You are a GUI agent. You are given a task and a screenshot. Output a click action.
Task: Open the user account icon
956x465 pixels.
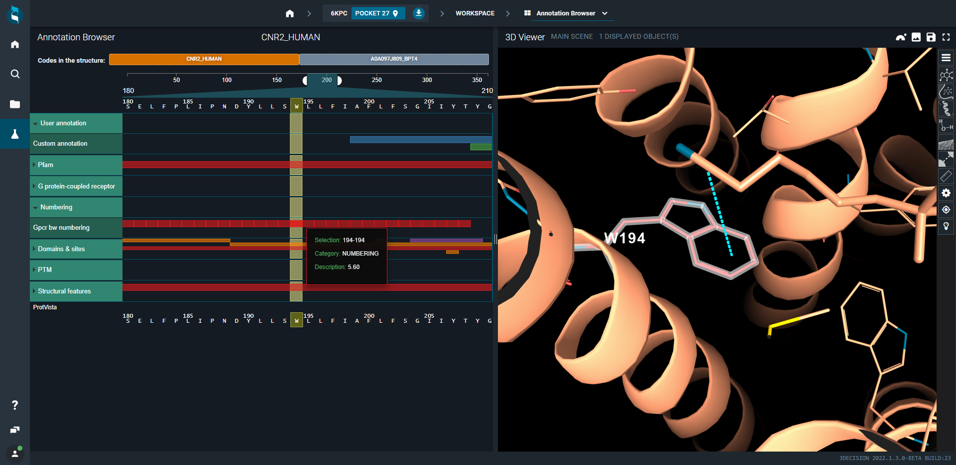coord(15,453)
